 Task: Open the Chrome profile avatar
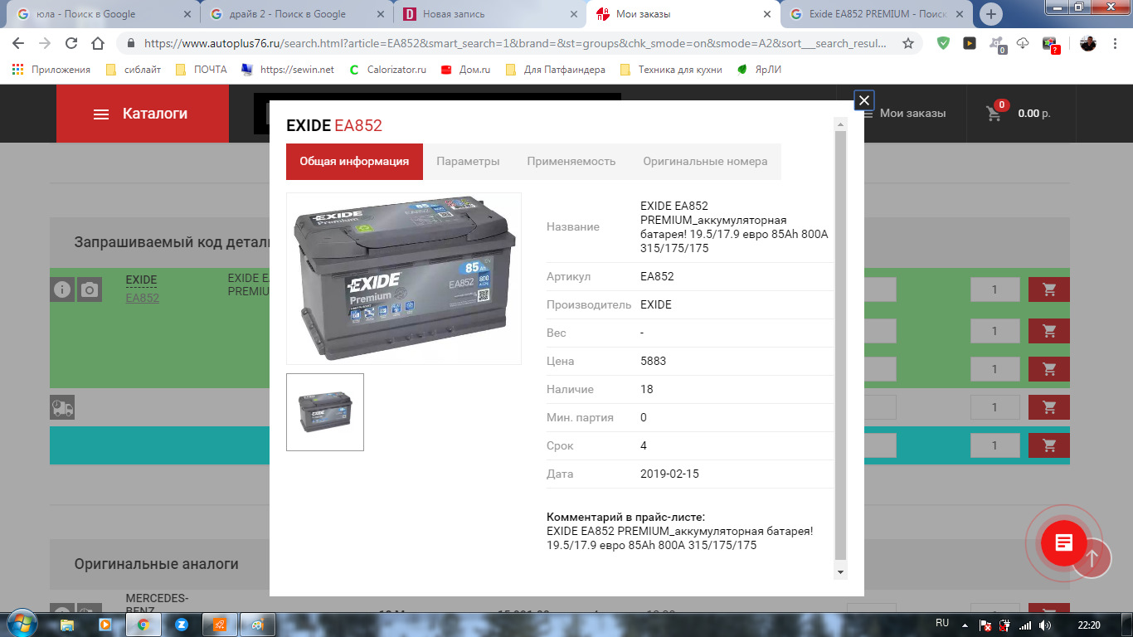1088,43
